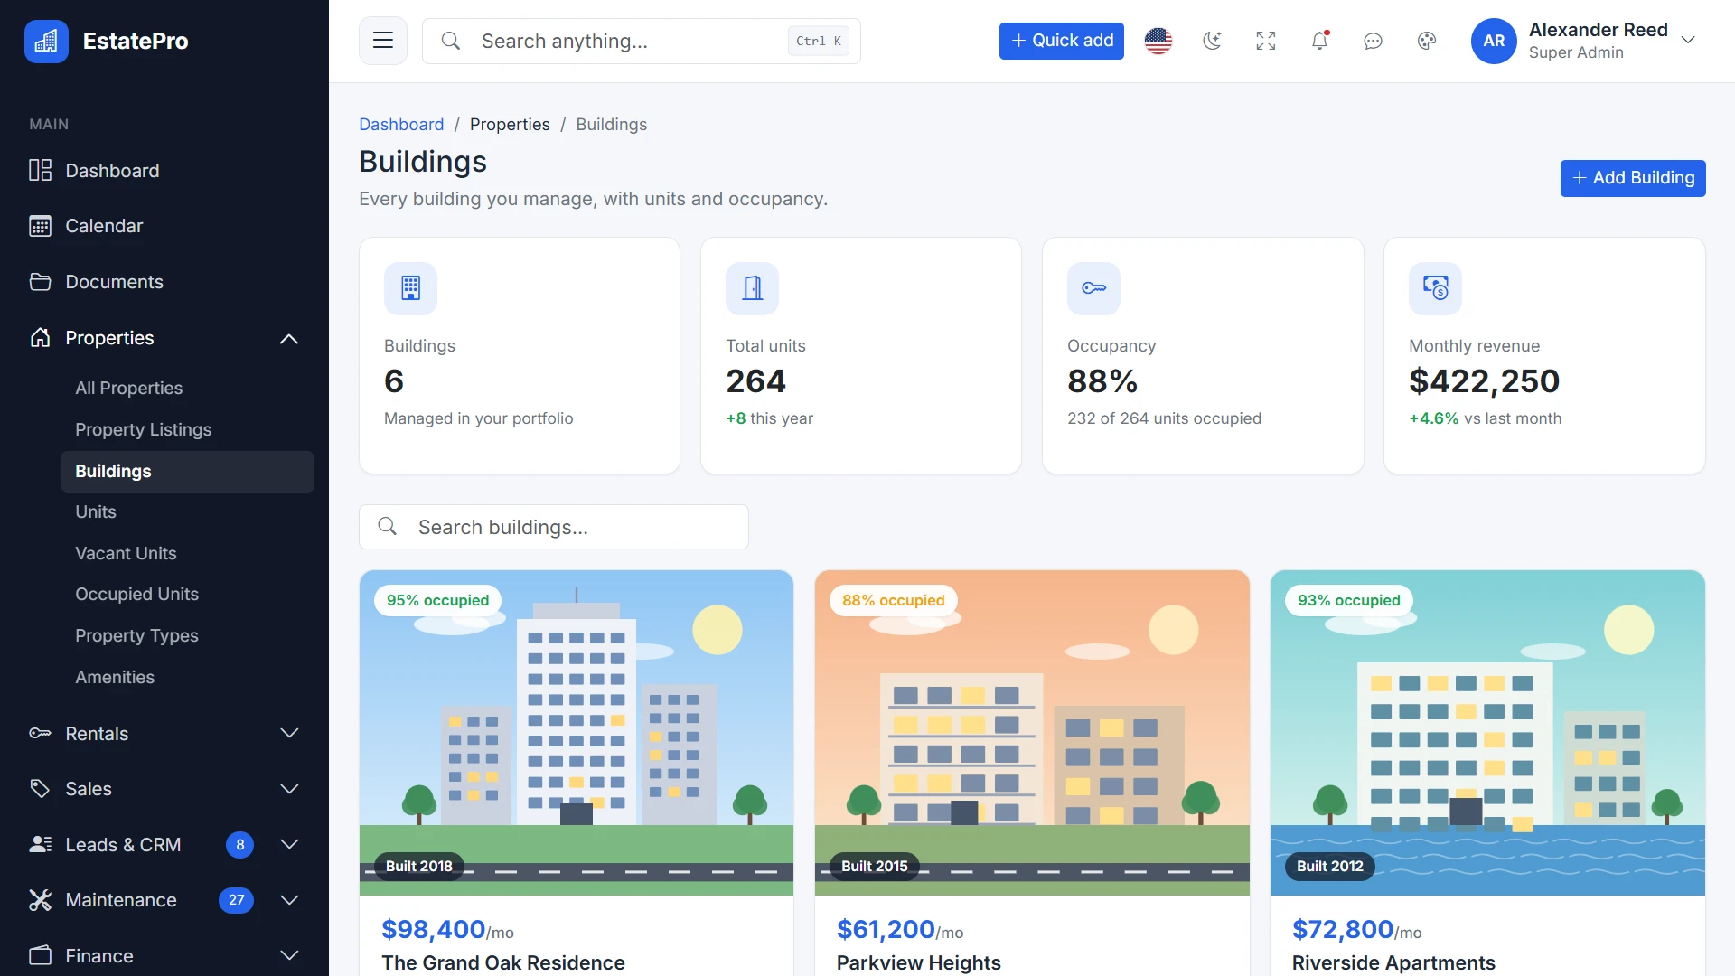Go to Occupied Units

(x=187, y=594)
